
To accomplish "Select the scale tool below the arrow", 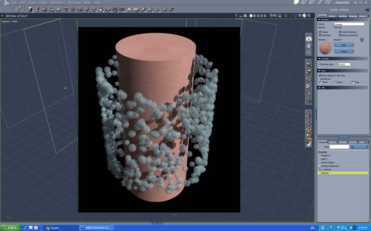I will click(309, 72).
